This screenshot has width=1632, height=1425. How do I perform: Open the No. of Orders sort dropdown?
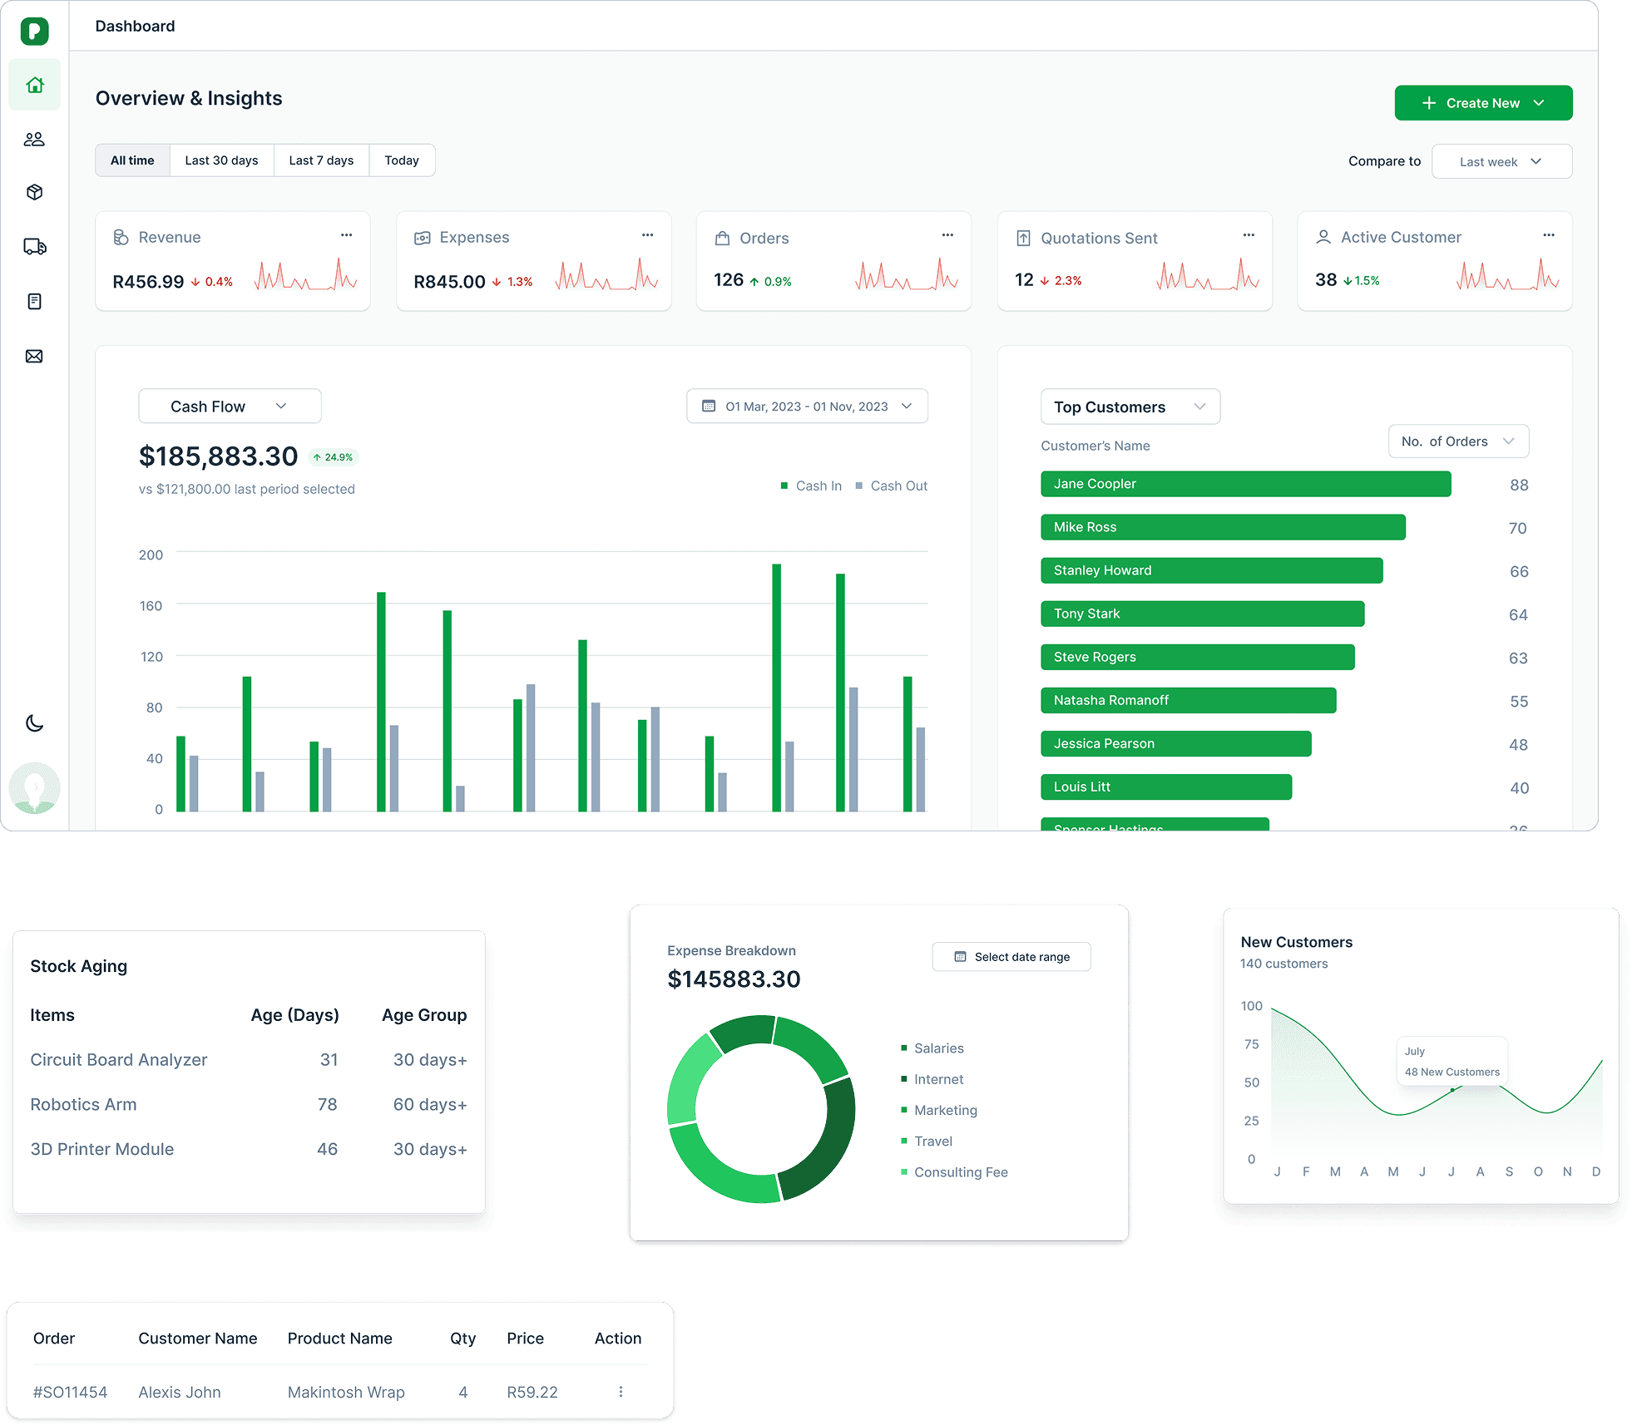[x=1458, y=441]
